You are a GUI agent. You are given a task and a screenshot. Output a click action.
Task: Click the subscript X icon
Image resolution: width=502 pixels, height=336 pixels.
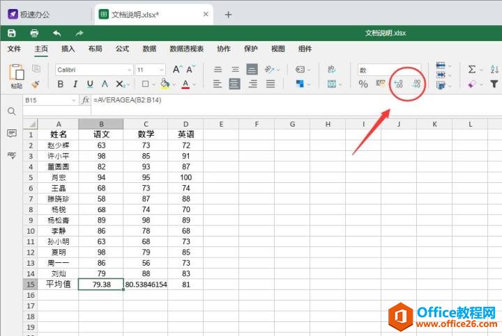(120, 84)
